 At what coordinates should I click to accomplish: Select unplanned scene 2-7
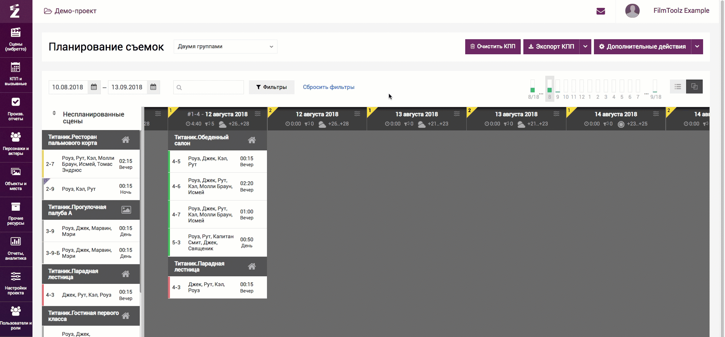coord(91,164)
